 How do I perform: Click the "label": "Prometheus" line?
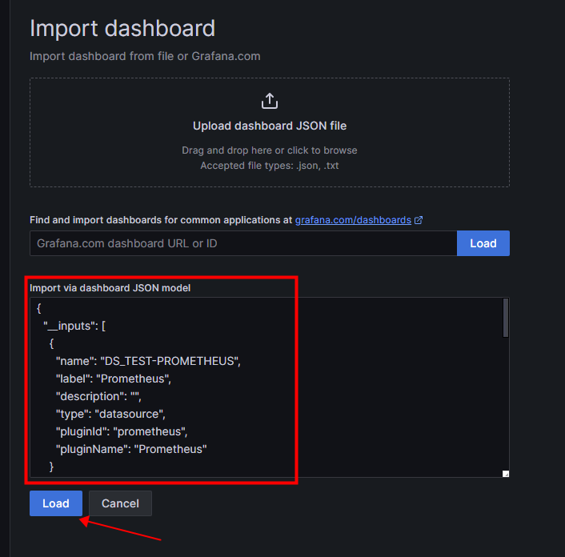(114, 379)
